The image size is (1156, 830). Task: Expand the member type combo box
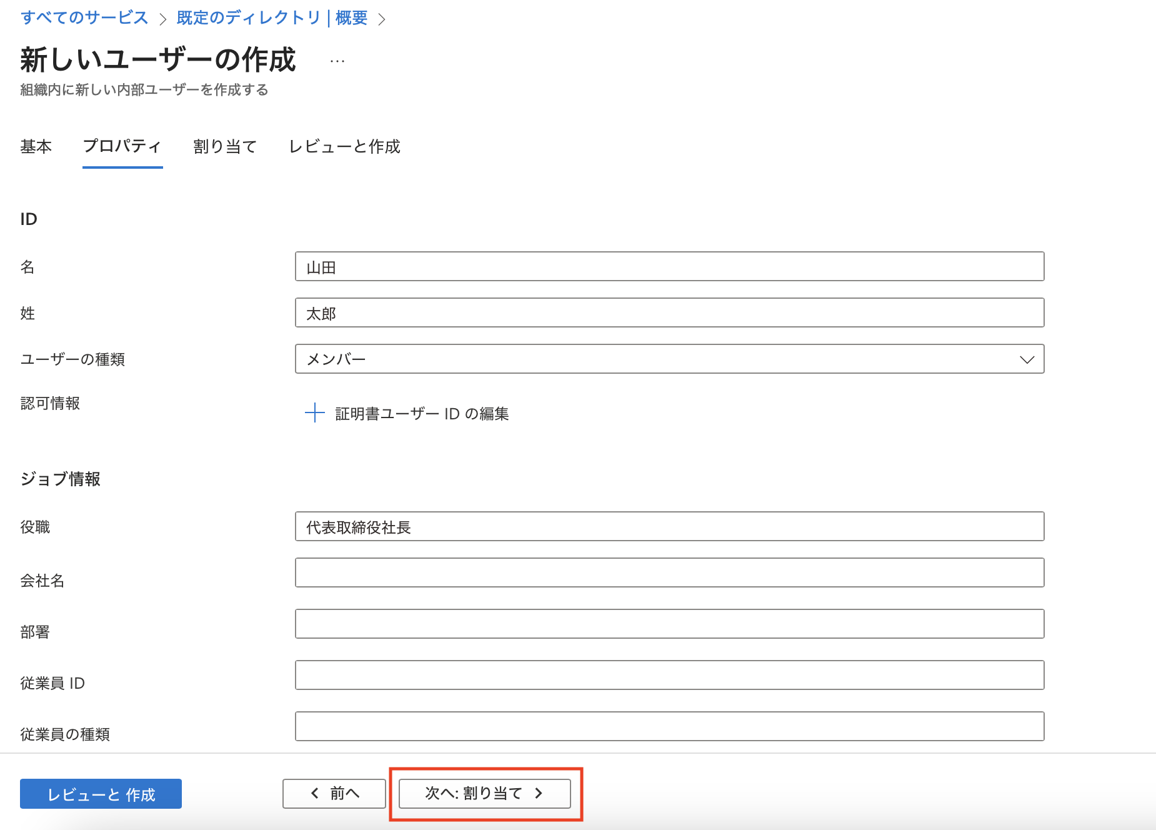669,359
